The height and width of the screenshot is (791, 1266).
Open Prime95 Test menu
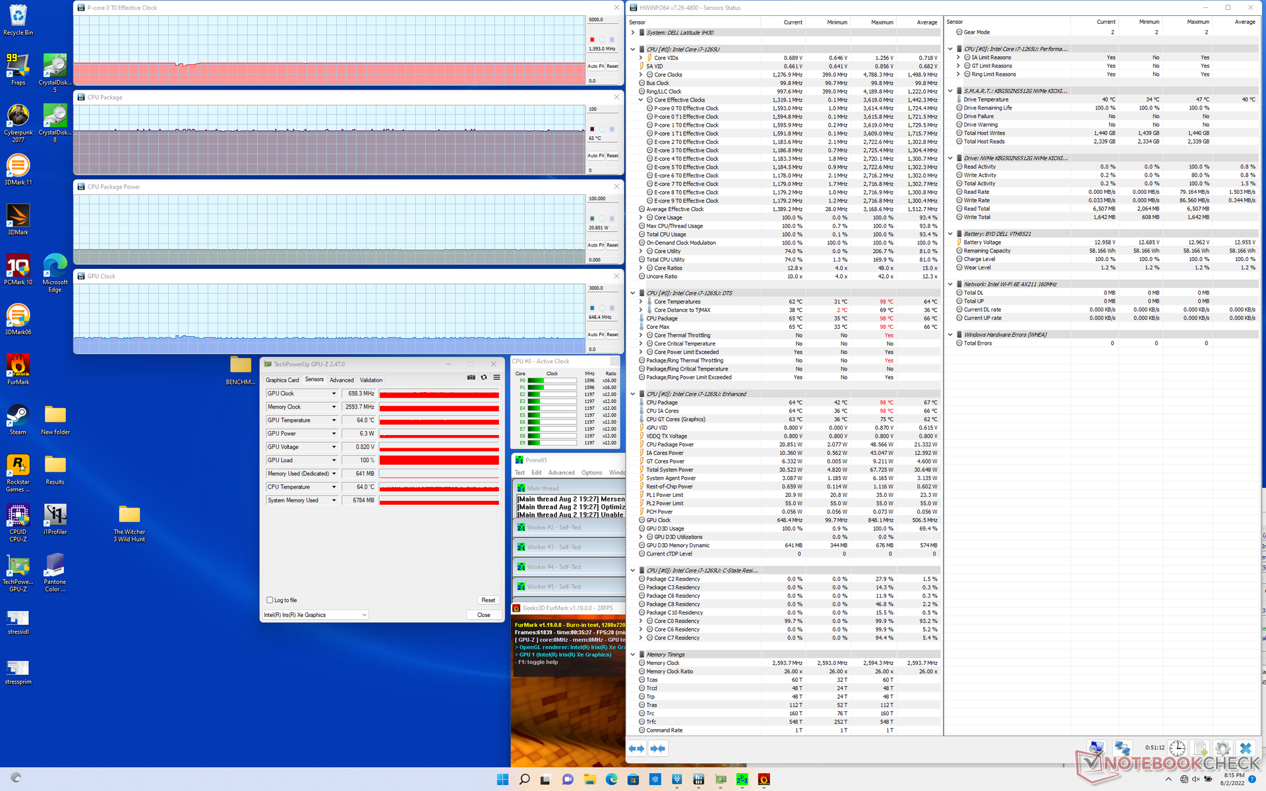point(520,473)
